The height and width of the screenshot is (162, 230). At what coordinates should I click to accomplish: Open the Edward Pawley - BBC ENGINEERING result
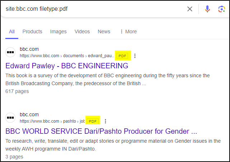point(67,66)
